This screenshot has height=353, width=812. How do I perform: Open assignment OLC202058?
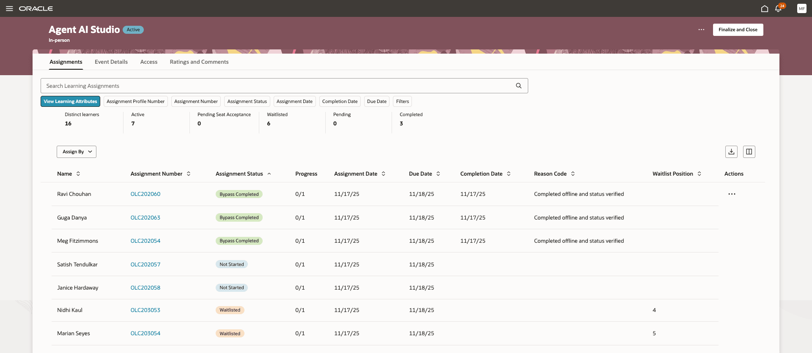point(145,288)
